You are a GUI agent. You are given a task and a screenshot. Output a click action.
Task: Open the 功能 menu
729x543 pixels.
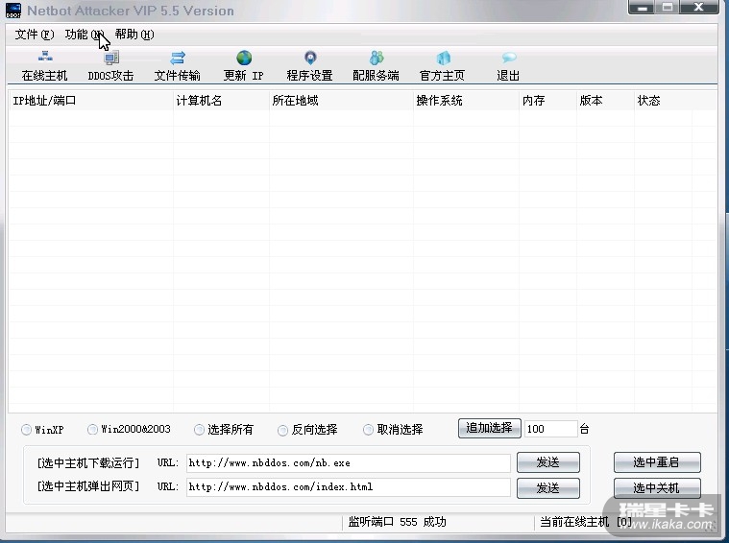point(85,35)
